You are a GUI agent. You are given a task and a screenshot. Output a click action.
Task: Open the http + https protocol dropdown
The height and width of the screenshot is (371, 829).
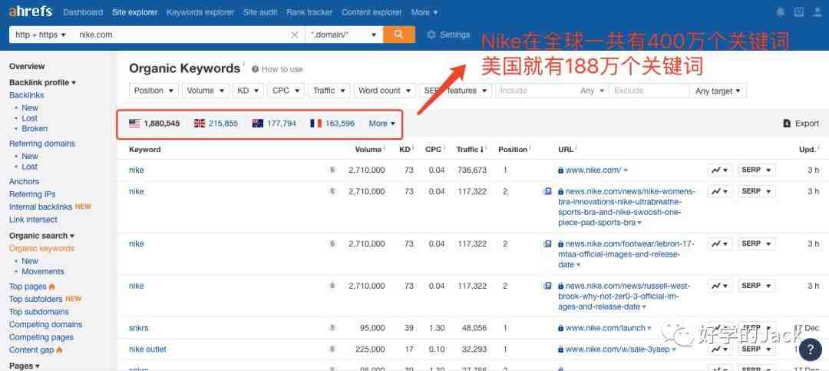pyautogui.click(x=41, y=35)
